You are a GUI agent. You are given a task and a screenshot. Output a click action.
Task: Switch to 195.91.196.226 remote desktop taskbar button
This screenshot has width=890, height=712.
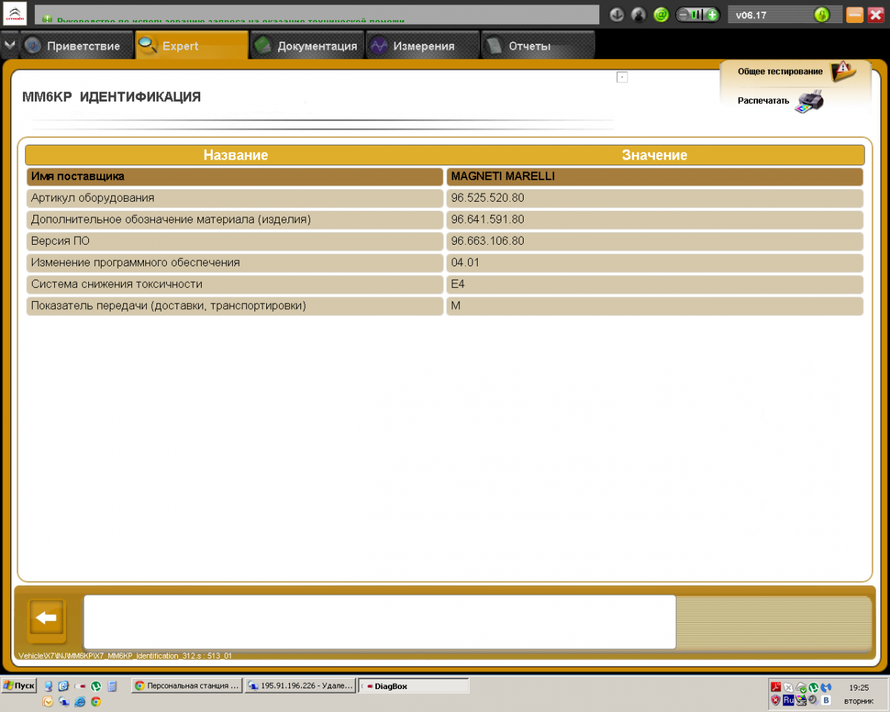click(x=300, y=686)
